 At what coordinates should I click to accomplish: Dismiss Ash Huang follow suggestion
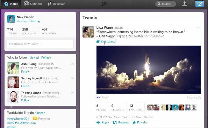click(x=73, y=64)
